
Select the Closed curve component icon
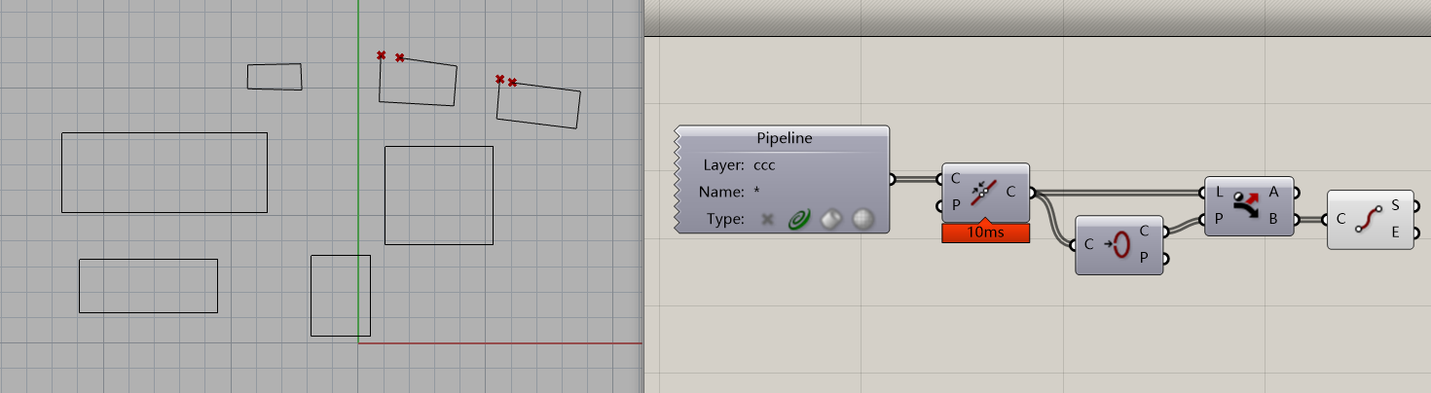click(1118, 244)
